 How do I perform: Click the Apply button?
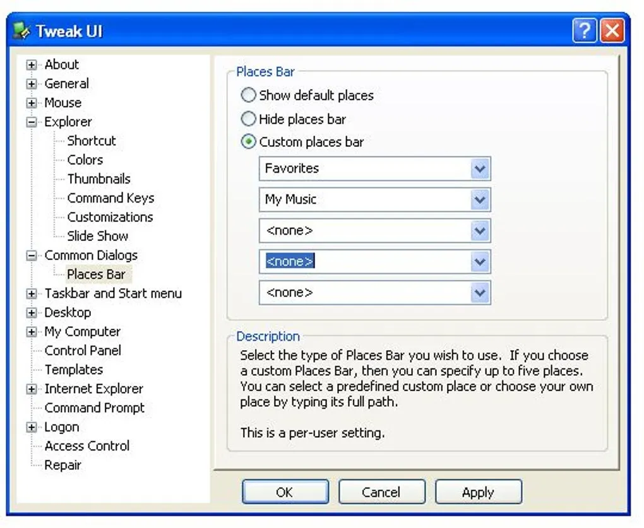[x=479, y=491]
